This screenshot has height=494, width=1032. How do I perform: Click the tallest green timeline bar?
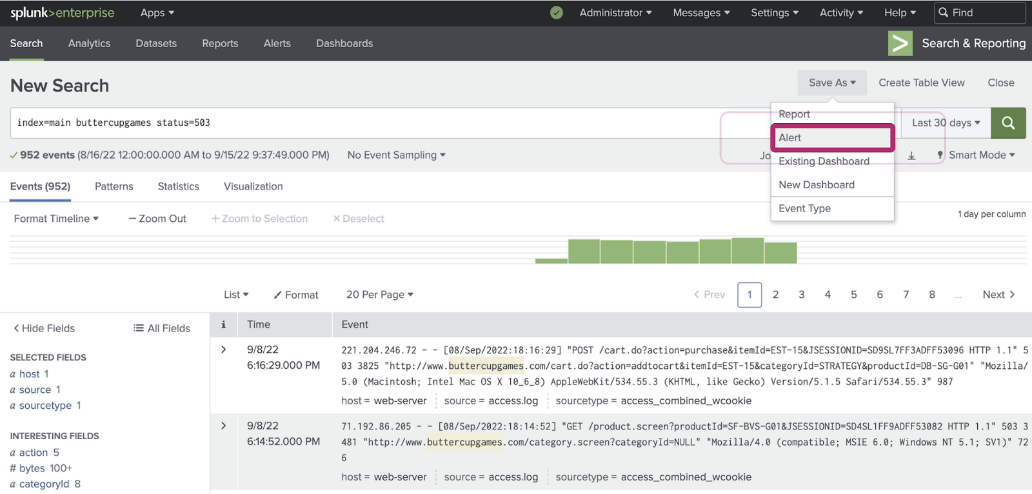coord(748,250)
